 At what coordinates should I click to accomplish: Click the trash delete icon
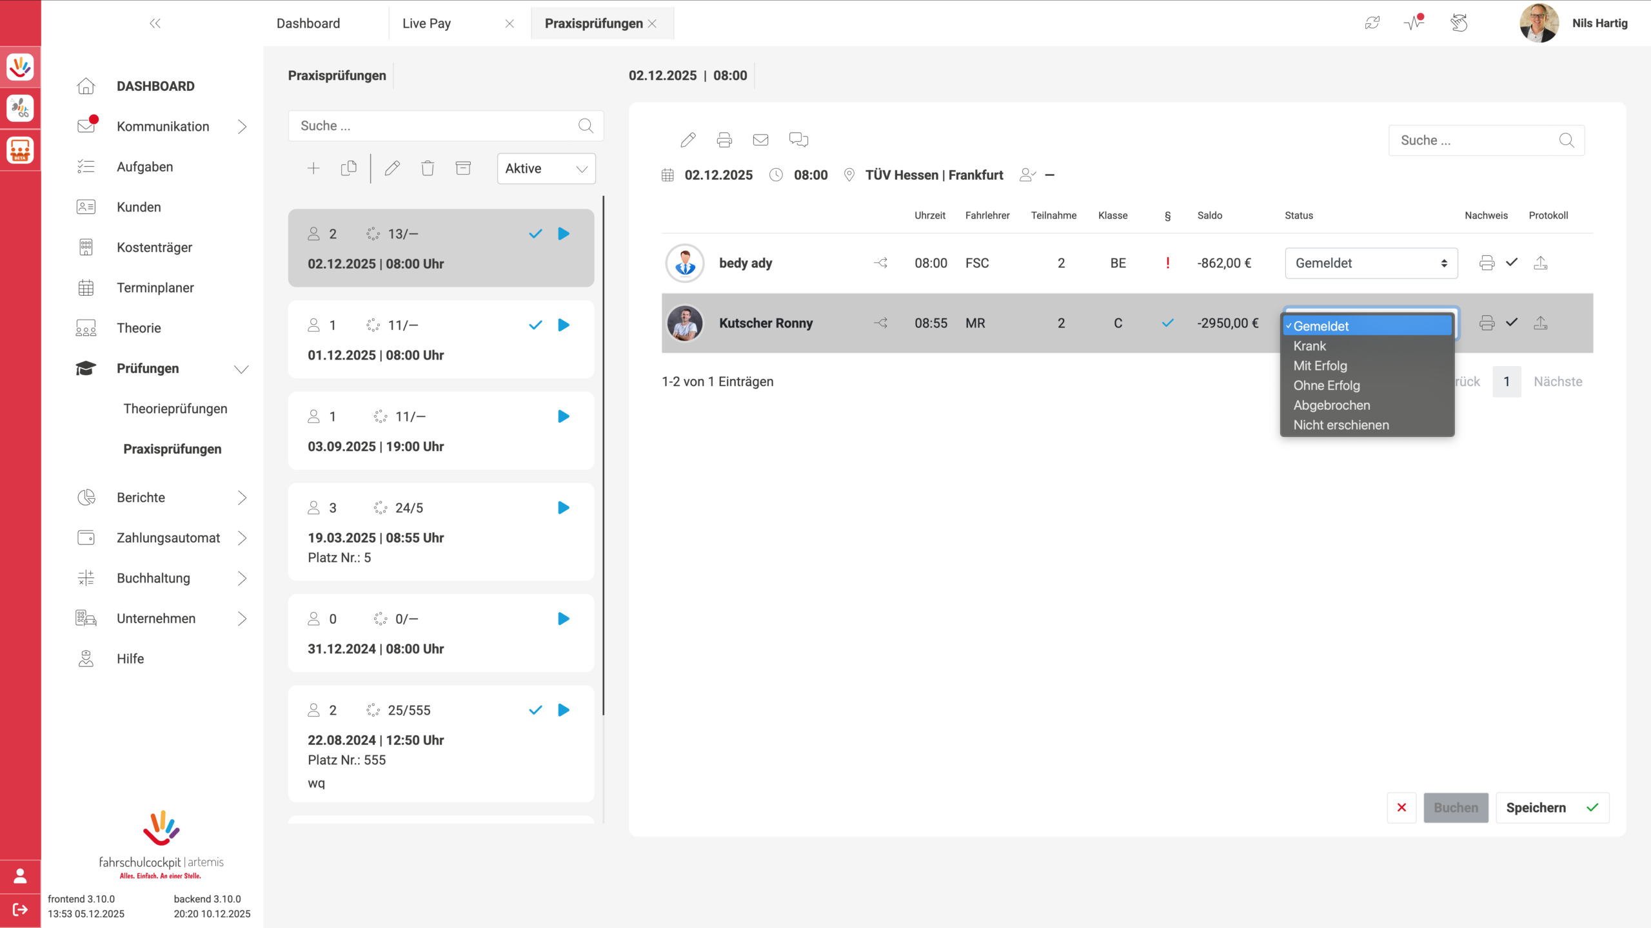click(x=428, y=168)
